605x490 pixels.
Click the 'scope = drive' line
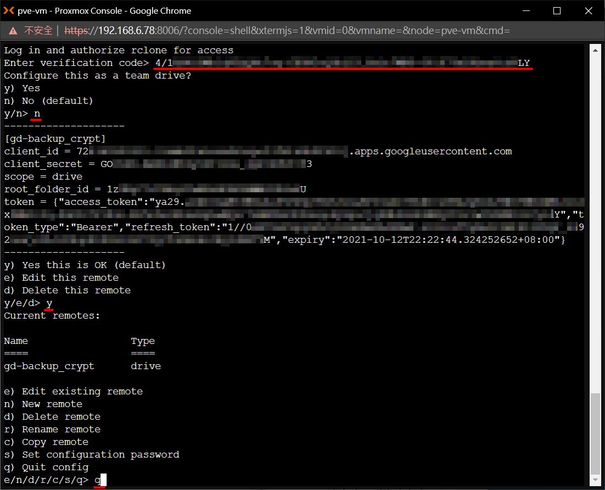(x=43, y=176)
